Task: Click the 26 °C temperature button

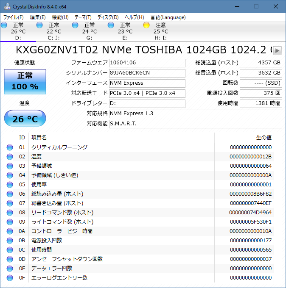Action: (x=25, y=118)
